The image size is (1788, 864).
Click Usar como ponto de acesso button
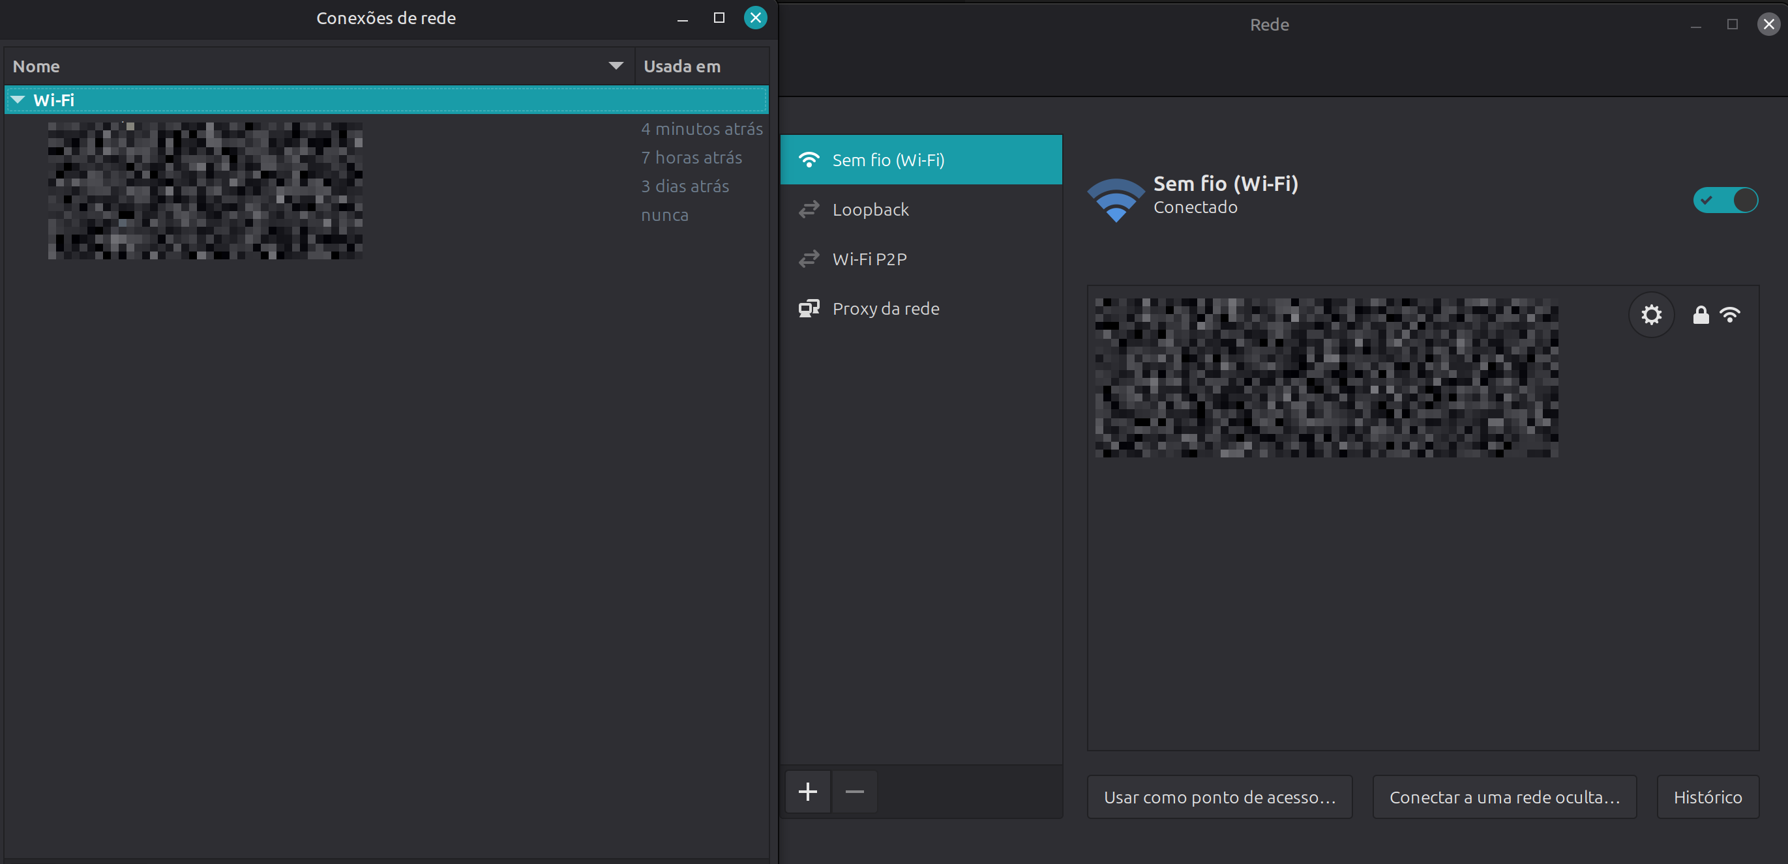click(1219, 797)
